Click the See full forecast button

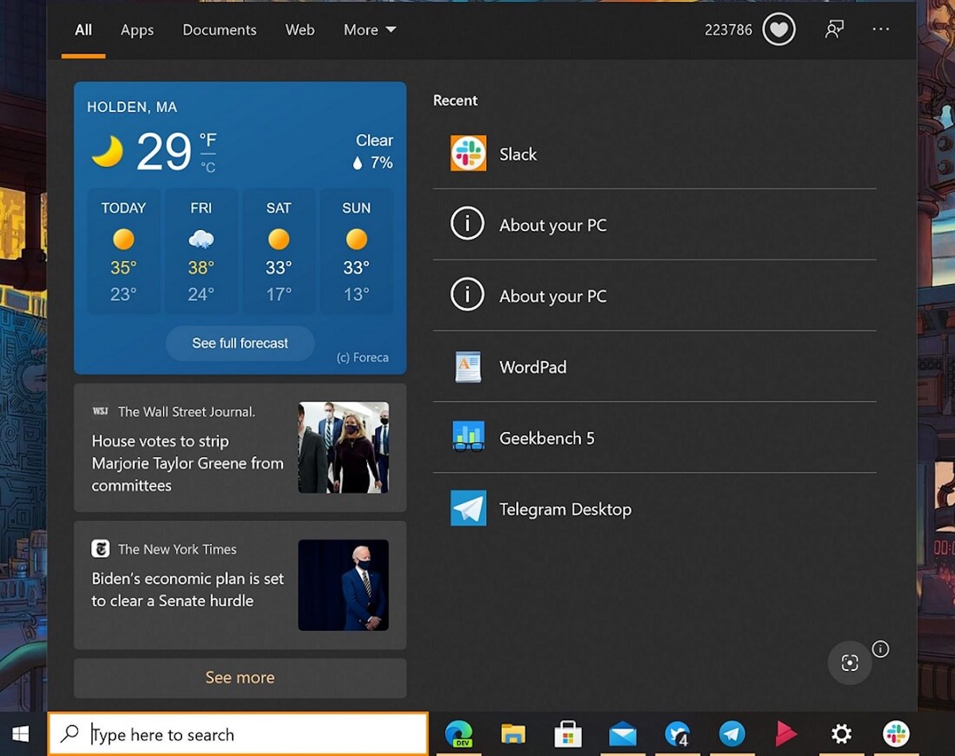point(240,343)
